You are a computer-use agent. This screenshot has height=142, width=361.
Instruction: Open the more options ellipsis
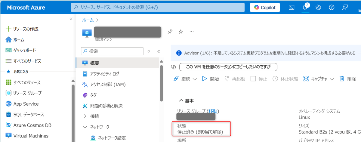(192, 31)
